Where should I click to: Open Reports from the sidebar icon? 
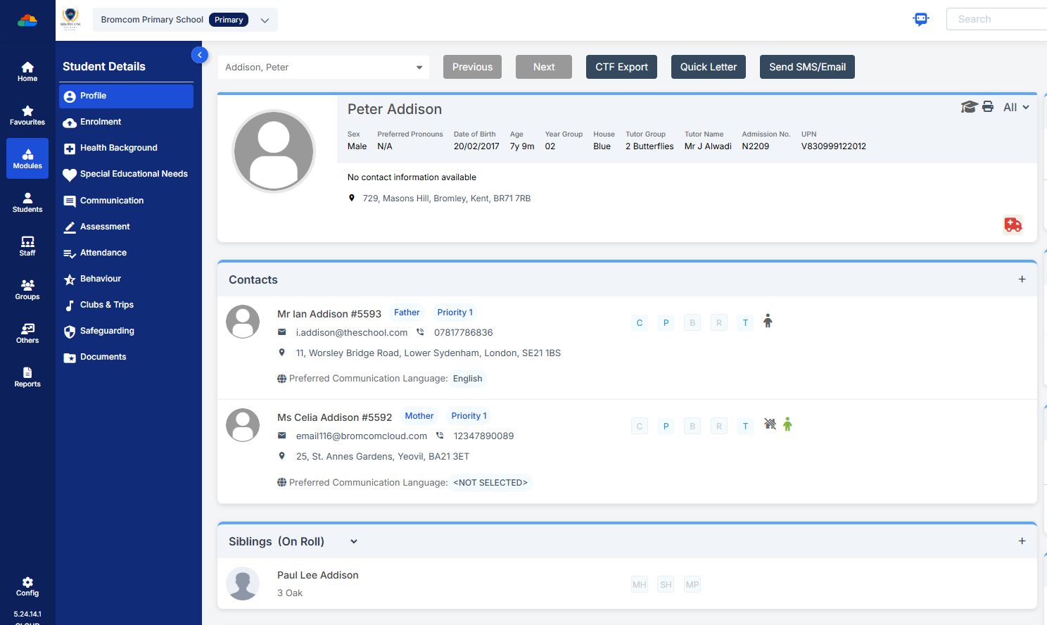pyautogui.click(x=27, y=378)
